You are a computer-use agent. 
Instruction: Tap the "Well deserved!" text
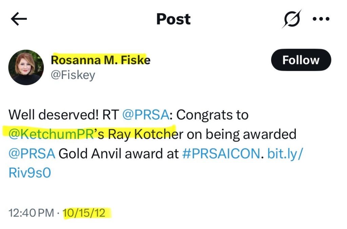pyautogui.click(x=53, y=115)
